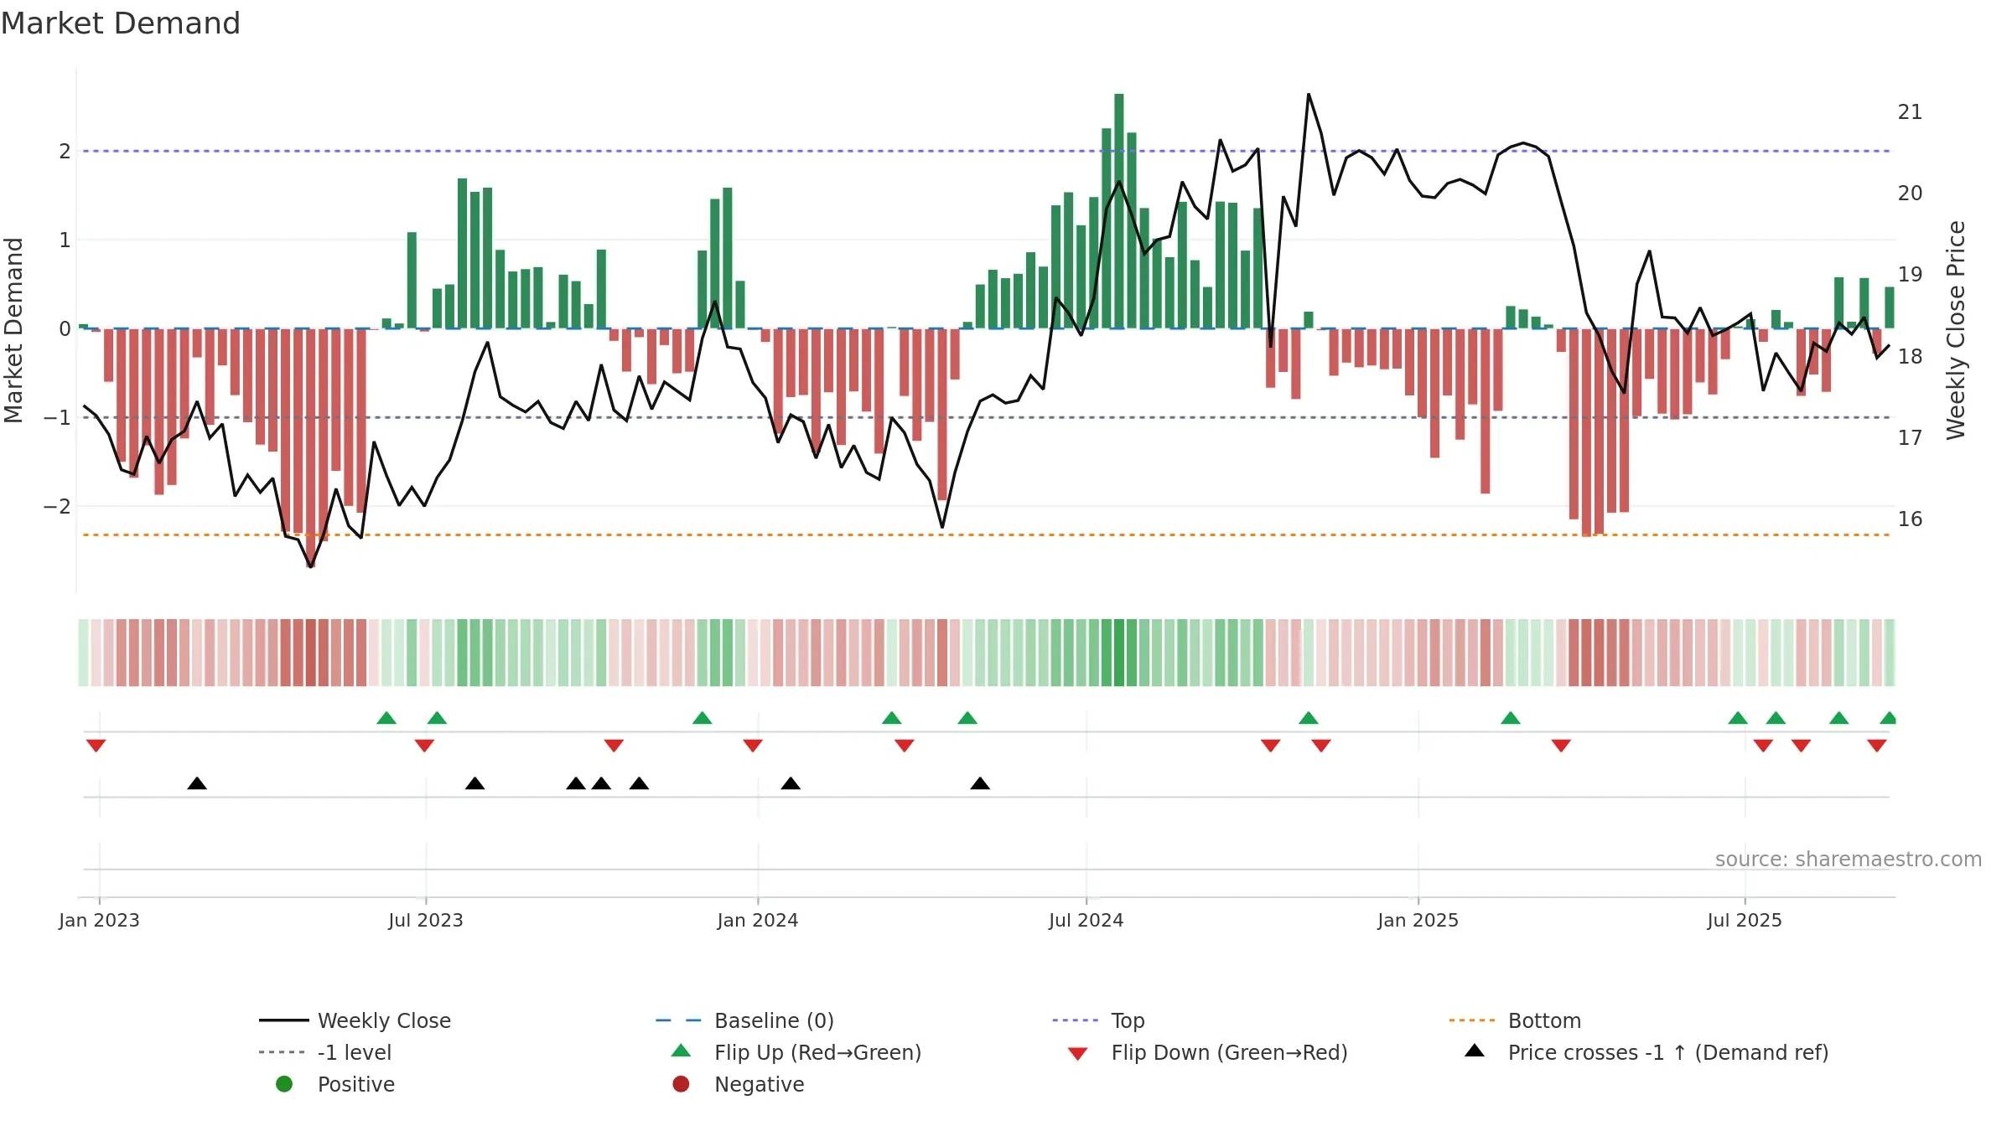Click the red Flip Down marker at Jan 2023
2012x1131 pixels.
pos(96,746)
